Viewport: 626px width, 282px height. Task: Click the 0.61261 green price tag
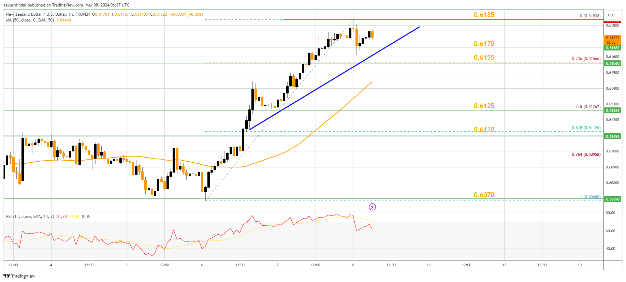coord(613,110)
